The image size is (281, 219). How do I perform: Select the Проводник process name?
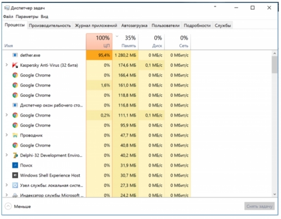[31, 136]
